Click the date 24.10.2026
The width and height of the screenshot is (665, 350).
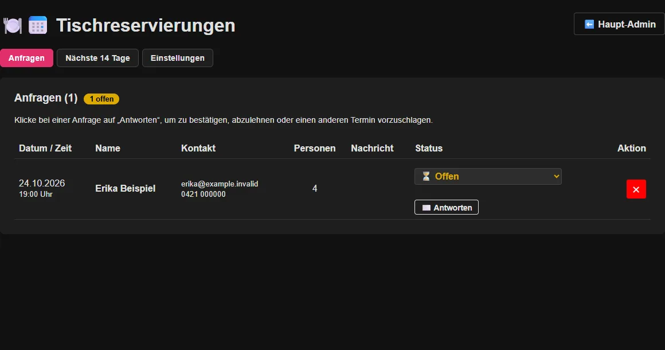(x=42, y=183)
